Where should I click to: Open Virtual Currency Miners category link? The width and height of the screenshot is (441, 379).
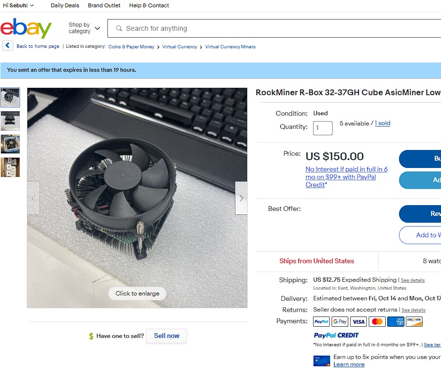click(230, 47)
